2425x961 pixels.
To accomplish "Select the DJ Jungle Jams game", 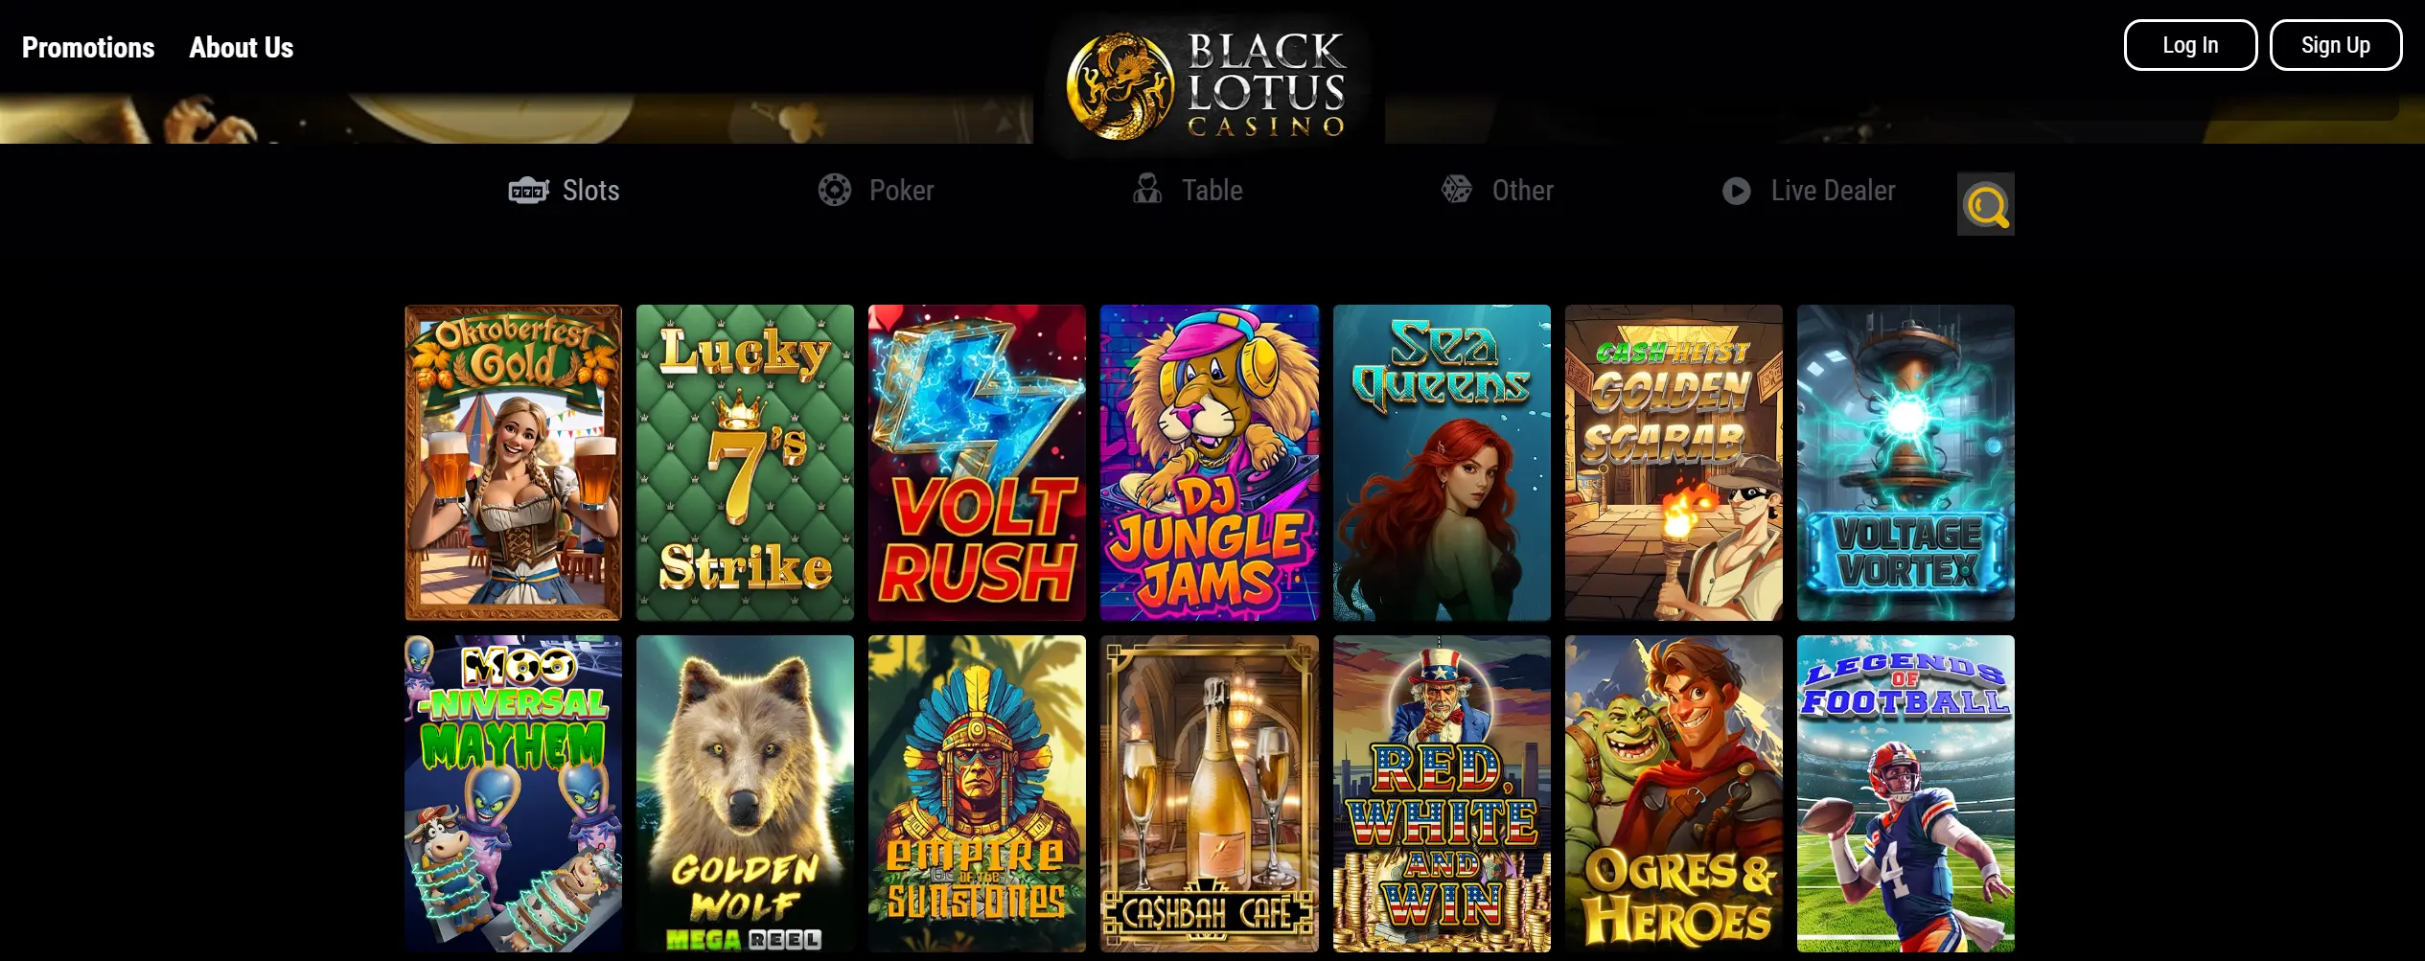I will pyautogui.click(x=1209, y=463).
